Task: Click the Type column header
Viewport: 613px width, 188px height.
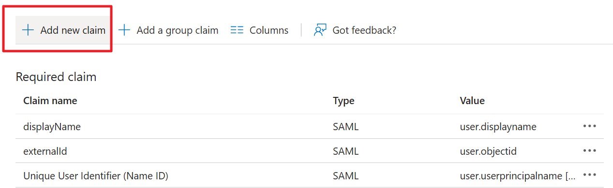Action: 344,101
